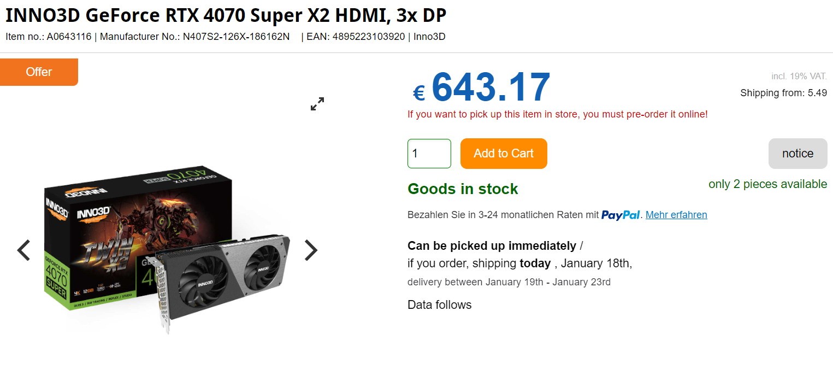The height and width of the screenshot is (381, 833).
Task: Click the 643.17 price text
Action: pyautogui.click(x=491, y=87)
